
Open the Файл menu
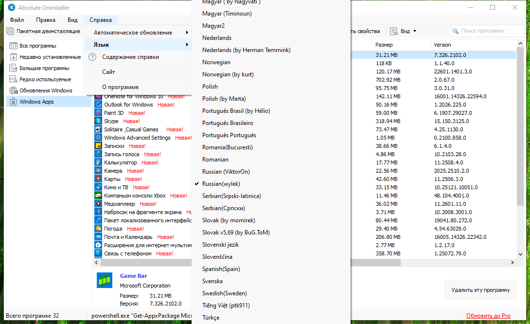[x=17, y=20]
